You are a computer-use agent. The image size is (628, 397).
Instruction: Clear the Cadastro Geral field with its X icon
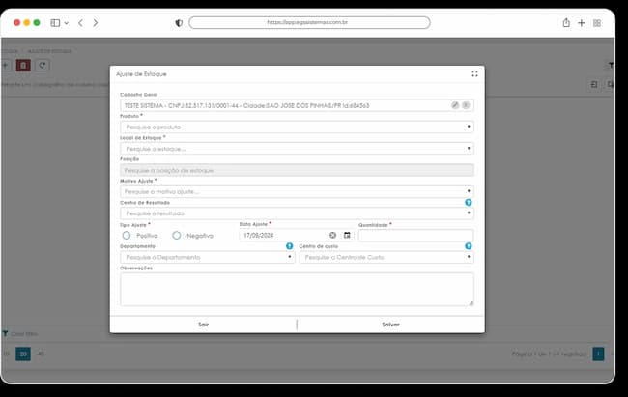pos(466,105)
